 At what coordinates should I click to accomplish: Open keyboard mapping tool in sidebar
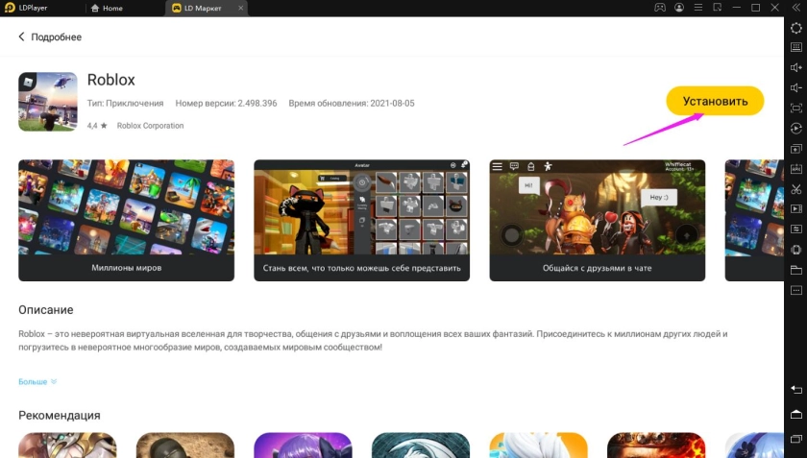point(796,47)
